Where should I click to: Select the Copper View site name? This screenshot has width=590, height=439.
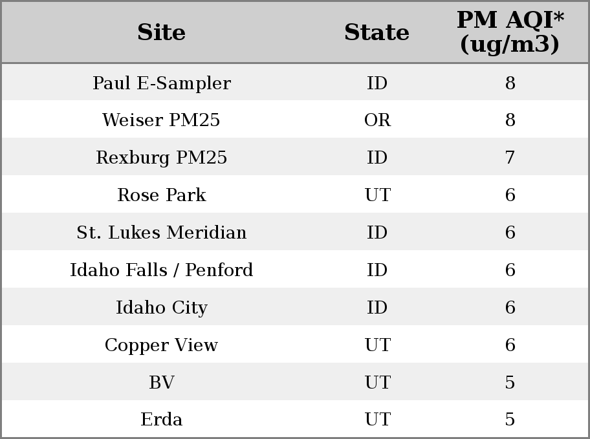[x=162, y=345]
